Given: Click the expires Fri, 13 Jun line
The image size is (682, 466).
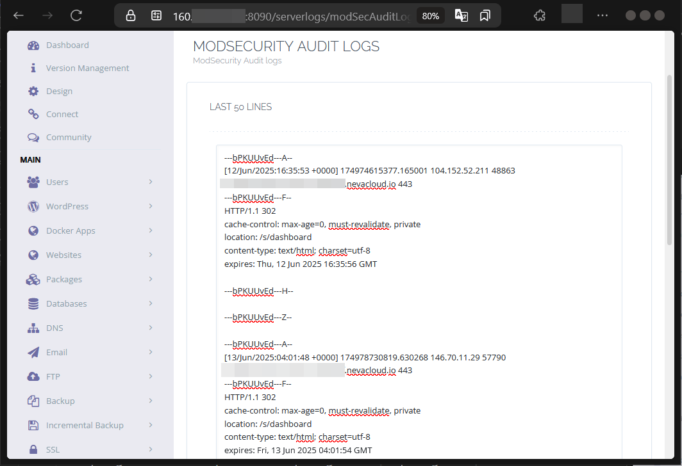Looking at the screenshot, I should pos(298,451).
